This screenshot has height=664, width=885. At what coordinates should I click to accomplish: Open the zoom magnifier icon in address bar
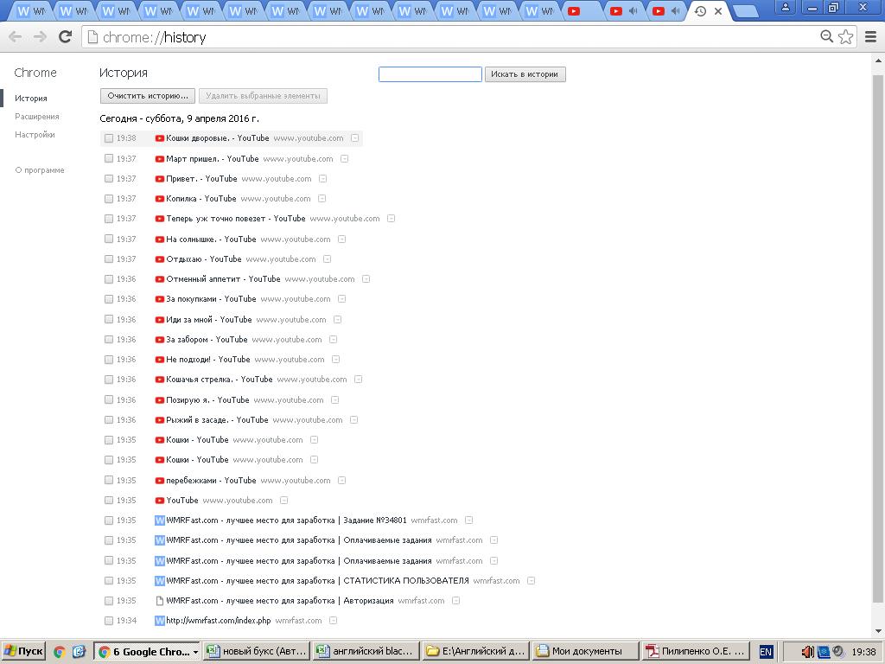pyautogui.click(x=827, y=36)
